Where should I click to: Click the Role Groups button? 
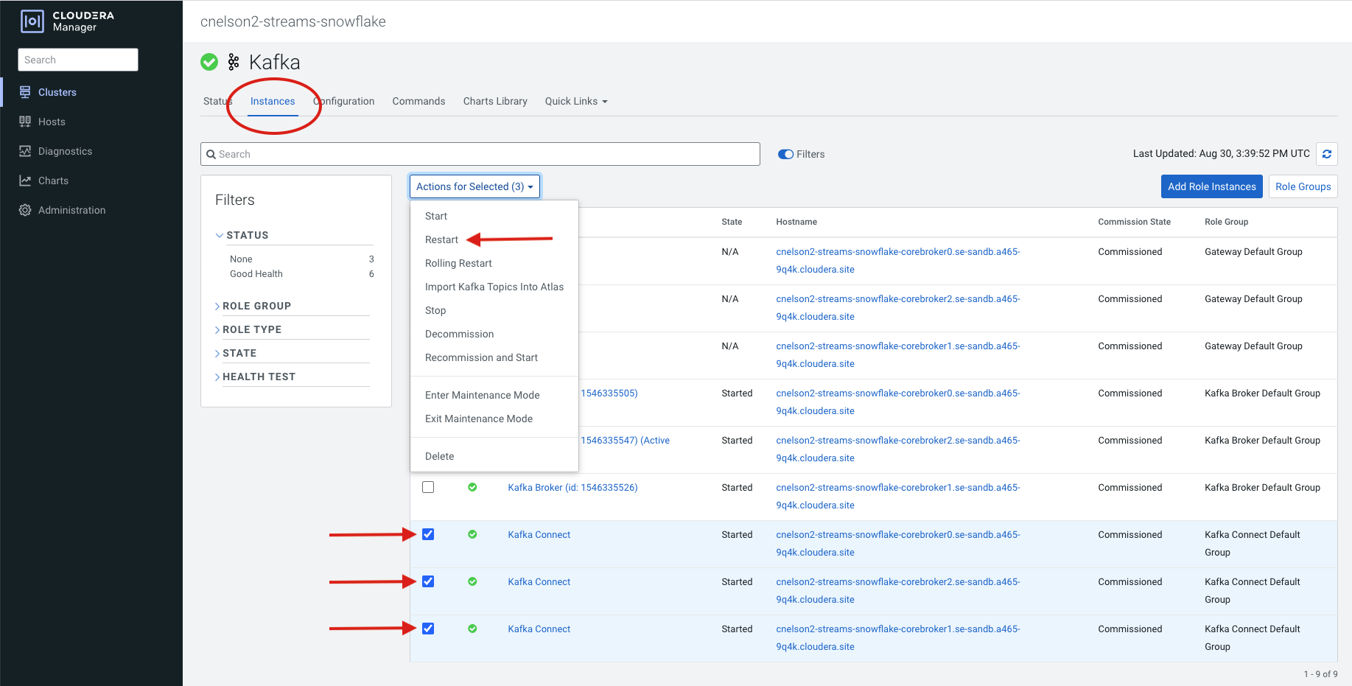[x=1303, y=186]
